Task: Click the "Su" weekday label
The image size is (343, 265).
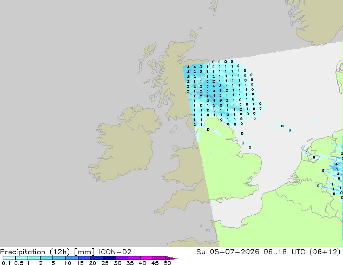Action: (x=201, y=252)
